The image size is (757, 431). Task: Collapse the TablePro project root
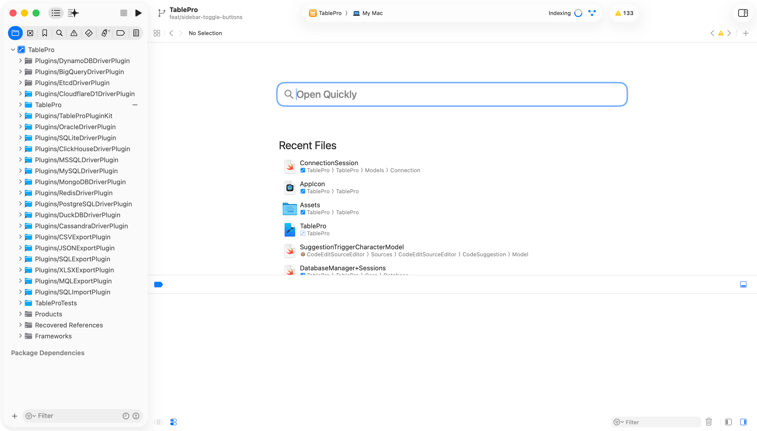(x=13, y=50)
